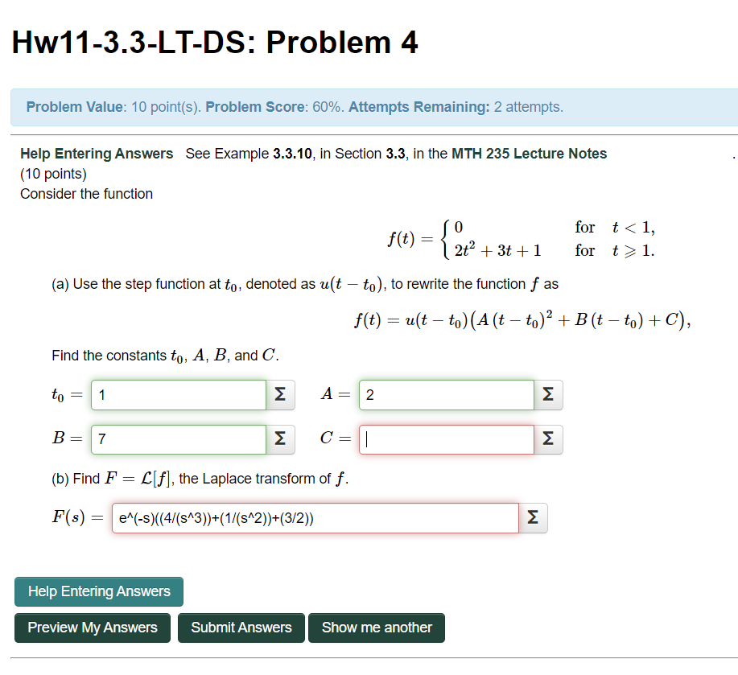
Task: Click the Show me another button
Action: tap(376, 628)
